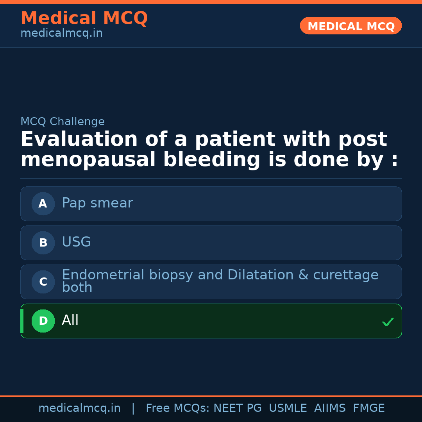
Task: Switch to the USMLE category
Action: click(288, 408)
